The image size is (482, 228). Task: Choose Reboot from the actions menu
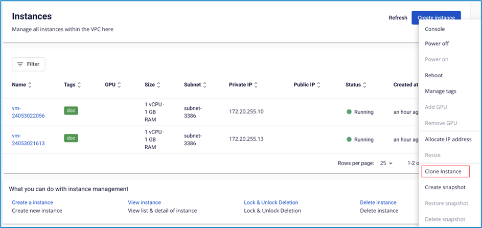pyautogui.click(x=434, y=75)
